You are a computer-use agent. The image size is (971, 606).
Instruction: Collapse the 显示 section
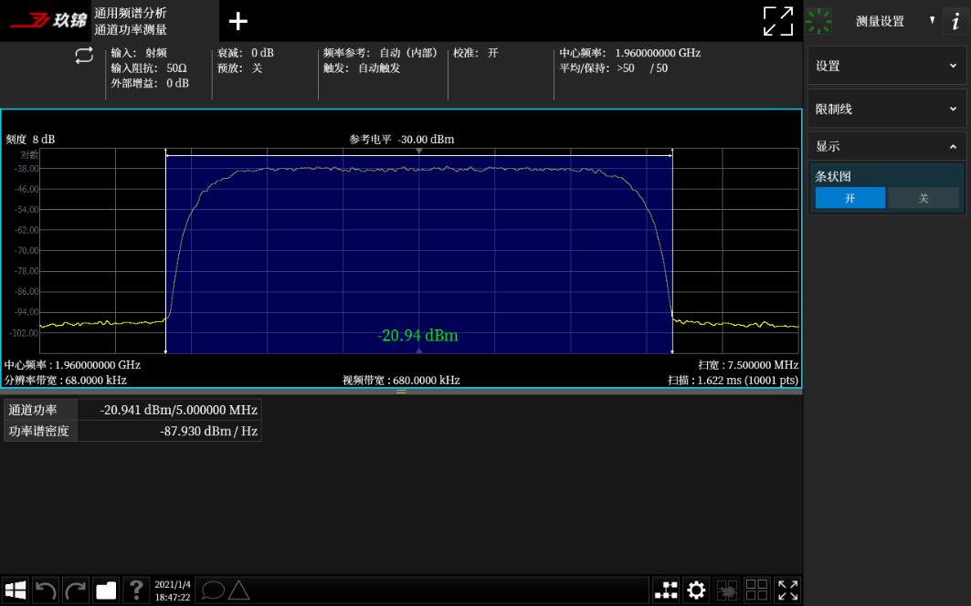pos(887,147)
